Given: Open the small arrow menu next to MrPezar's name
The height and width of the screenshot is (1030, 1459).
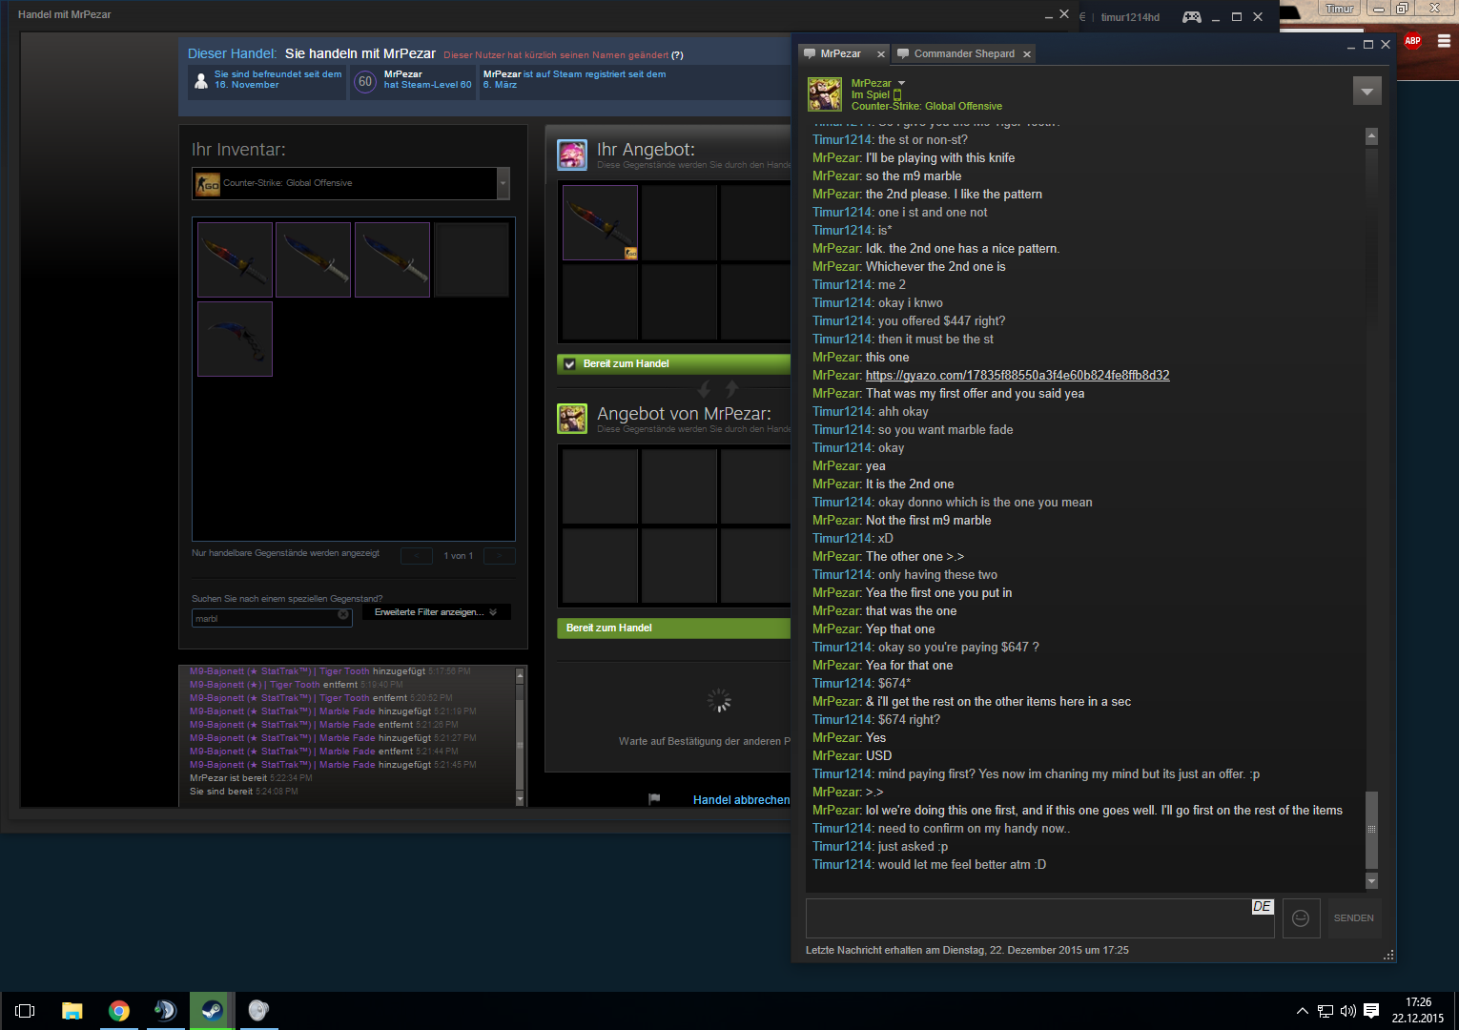Looking at the screenshot, I should 901,84.
